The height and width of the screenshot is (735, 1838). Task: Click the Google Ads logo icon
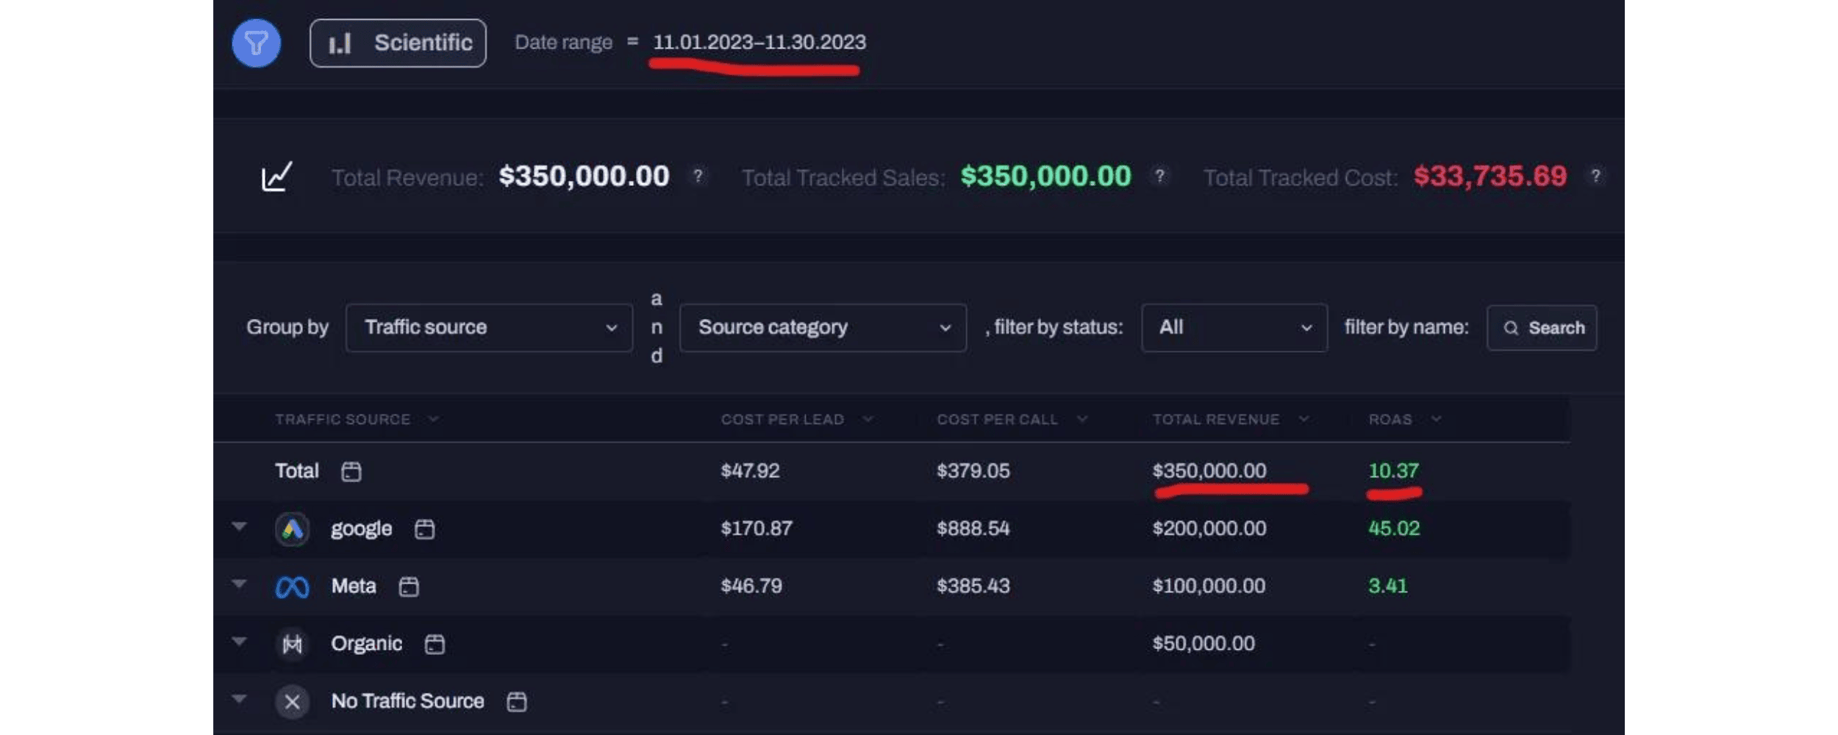coord(292,529)
